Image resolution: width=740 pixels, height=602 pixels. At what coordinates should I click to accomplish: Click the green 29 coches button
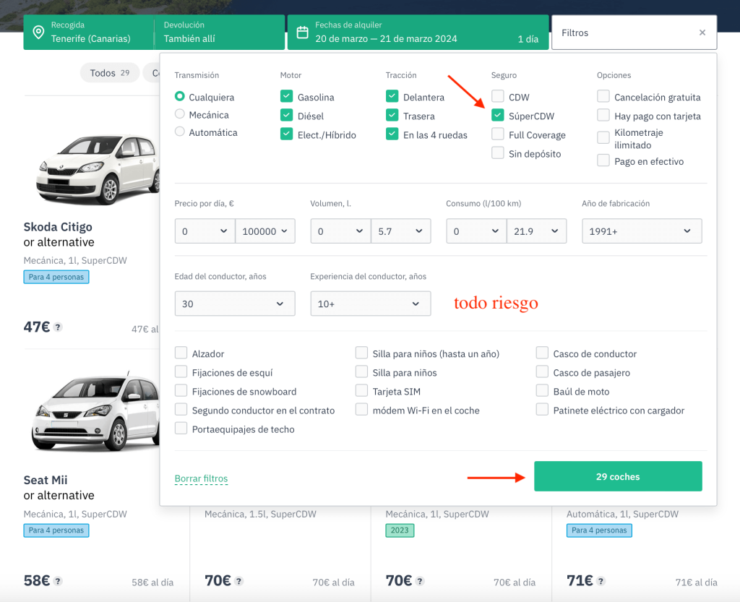click(x=618, y=476)
